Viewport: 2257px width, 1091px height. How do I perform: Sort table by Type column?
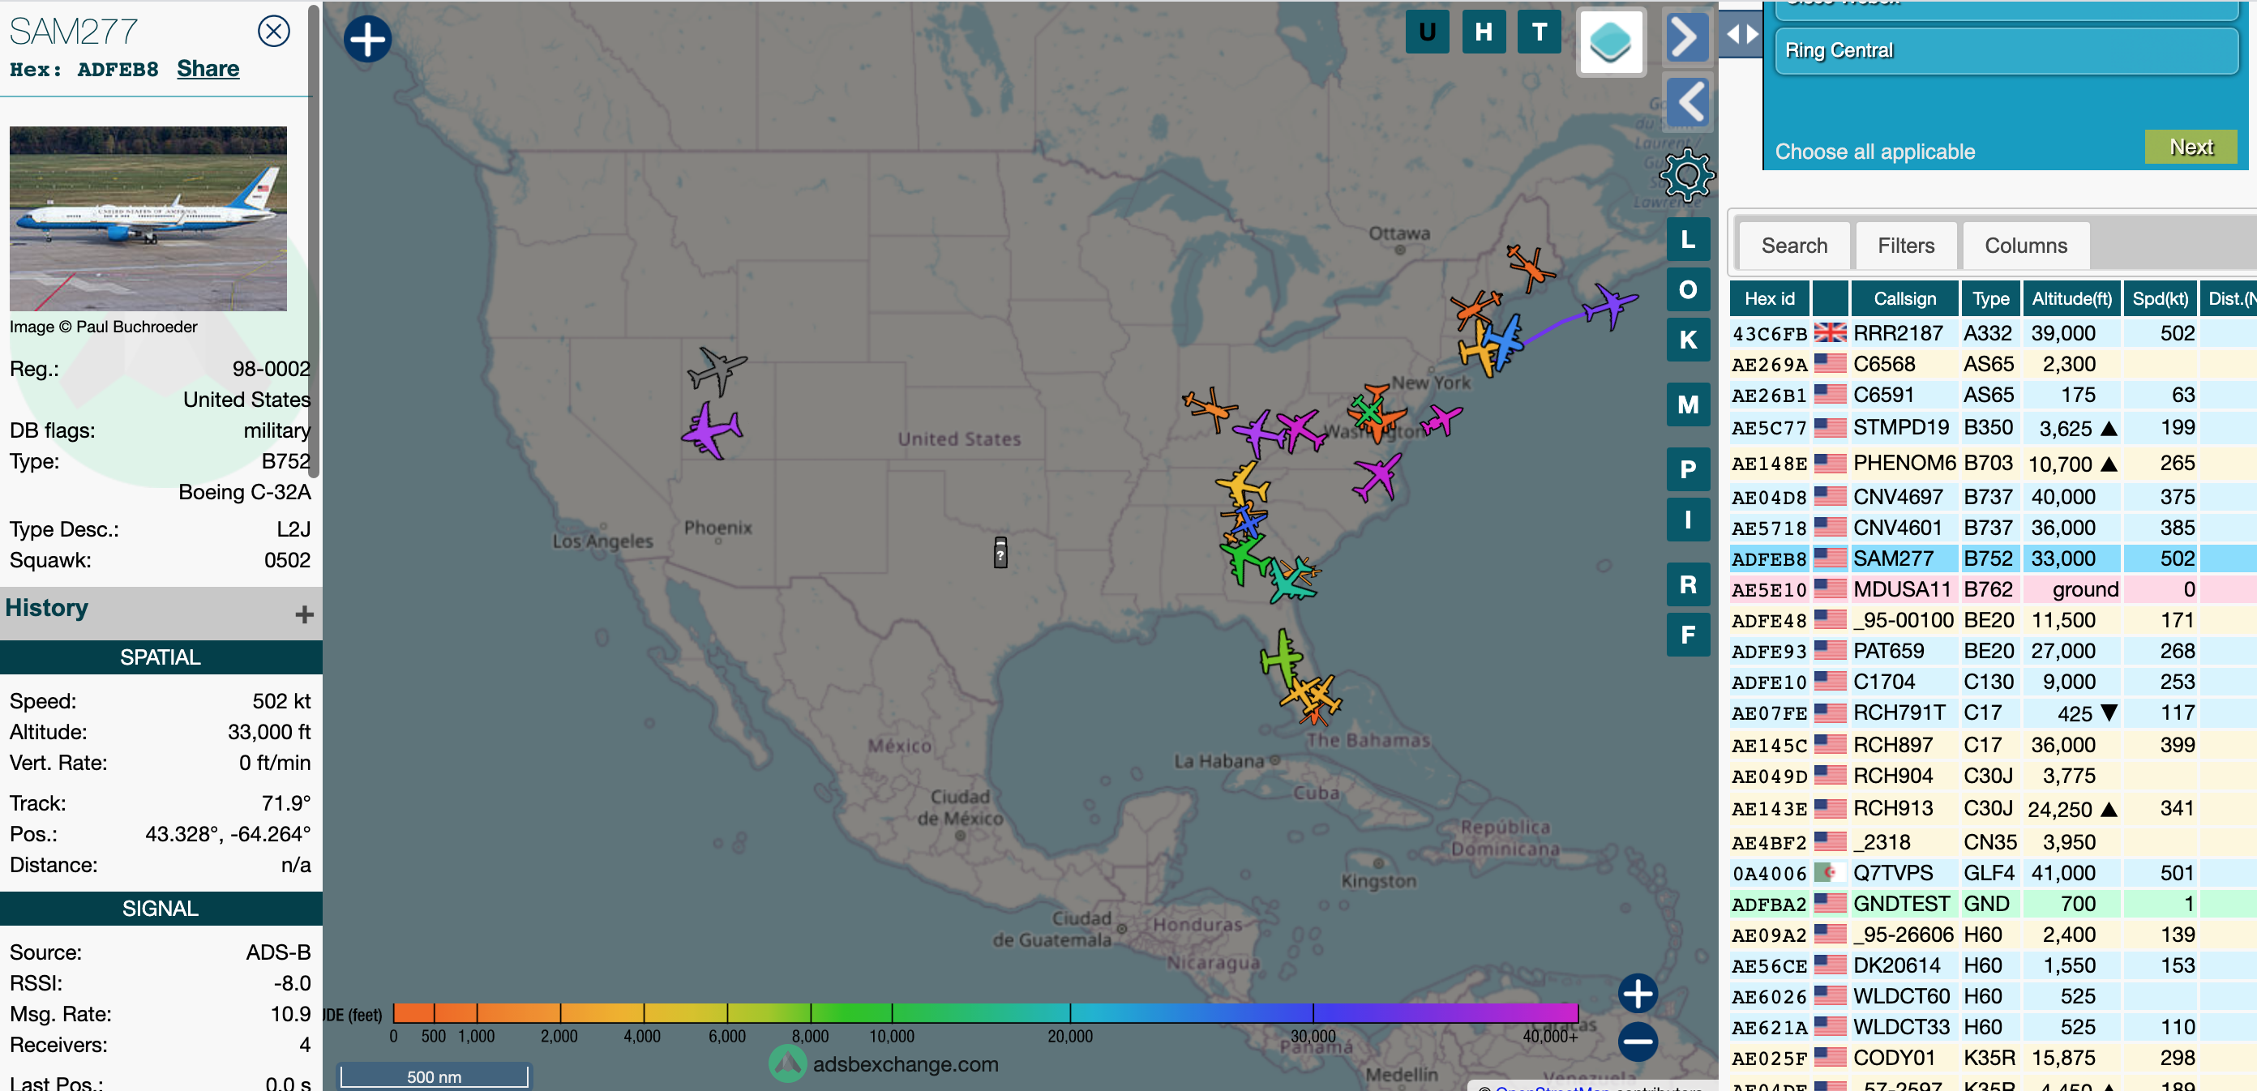pos(1989,299)
